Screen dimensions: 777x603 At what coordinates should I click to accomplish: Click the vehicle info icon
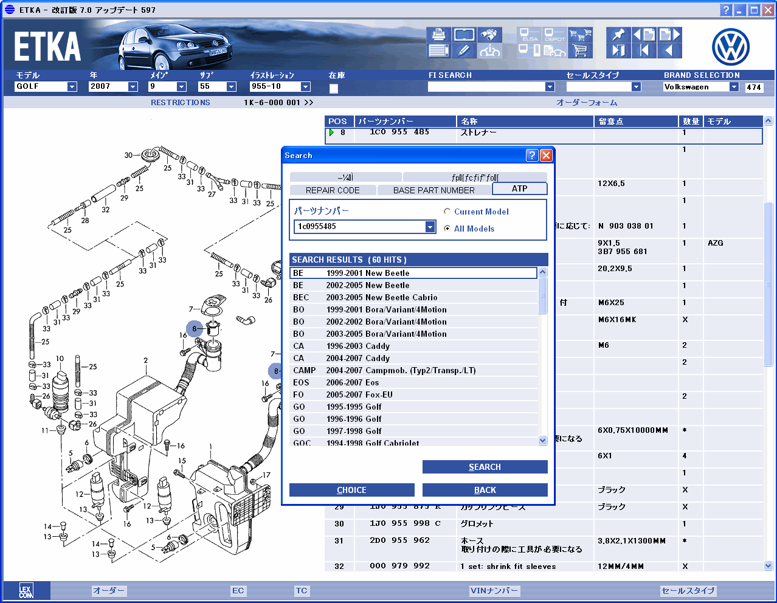[489, 50]
